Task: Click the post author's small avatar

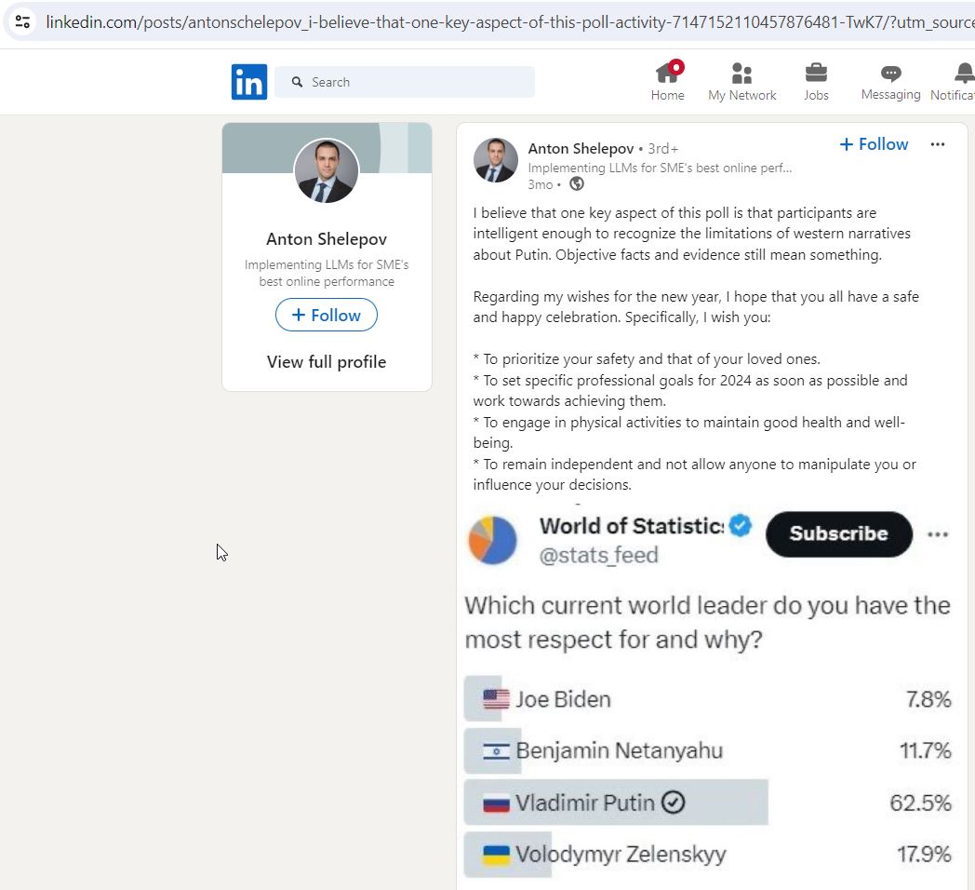Action: tap(496, 160)
